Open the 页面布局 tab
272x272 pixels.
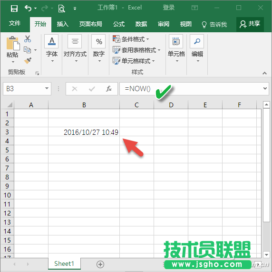(90, 24)
